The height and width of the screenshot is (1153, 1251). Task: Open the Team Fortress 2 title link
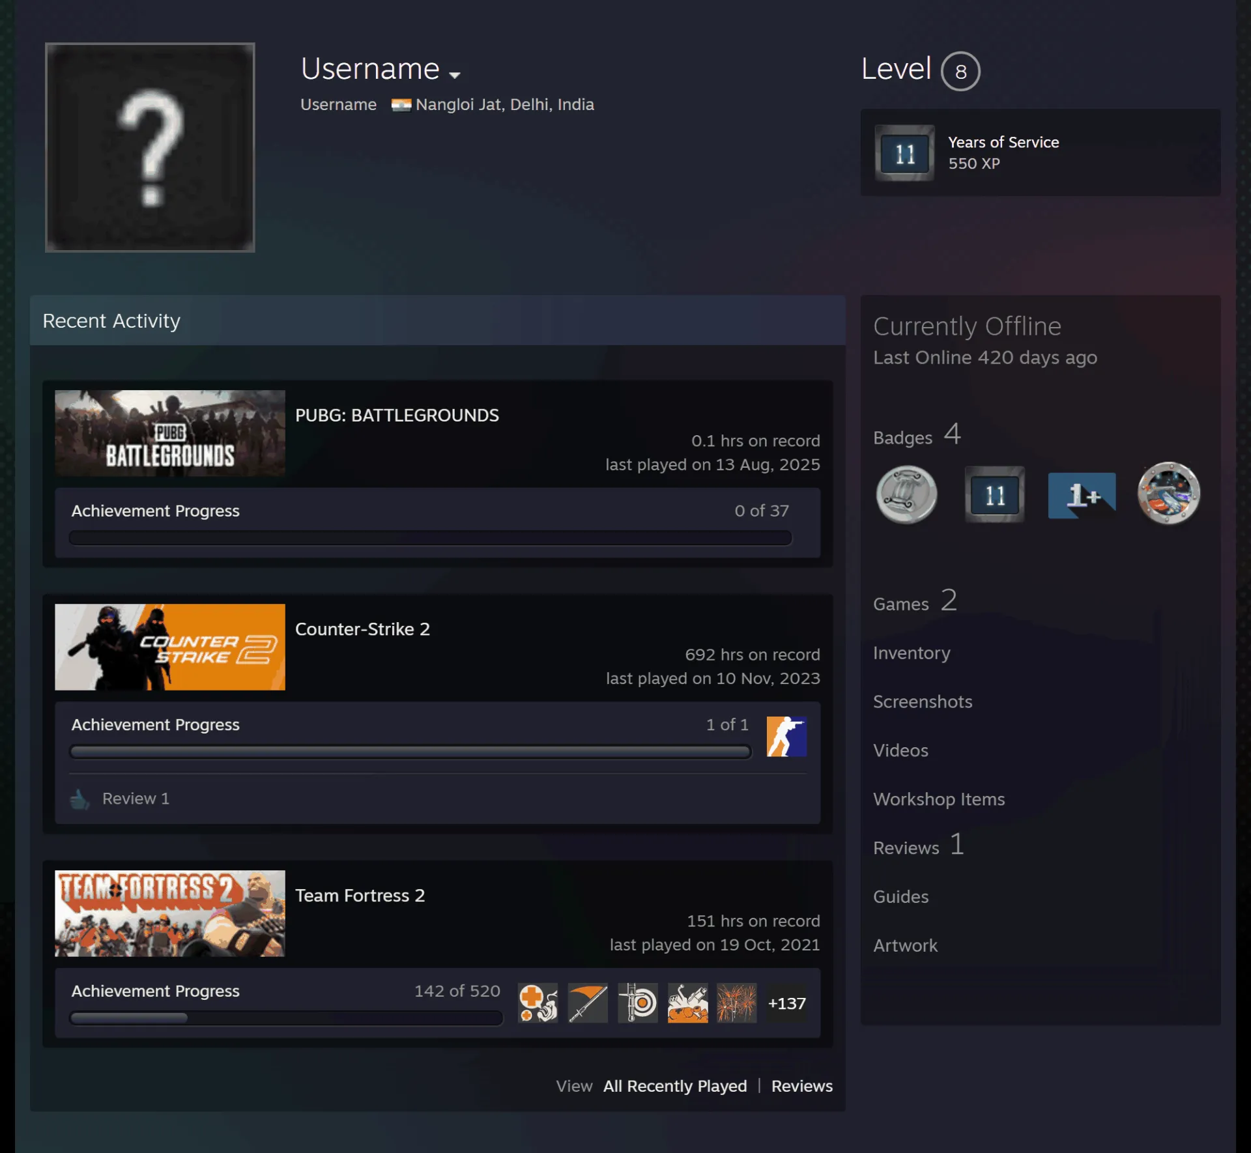[360, 895]
